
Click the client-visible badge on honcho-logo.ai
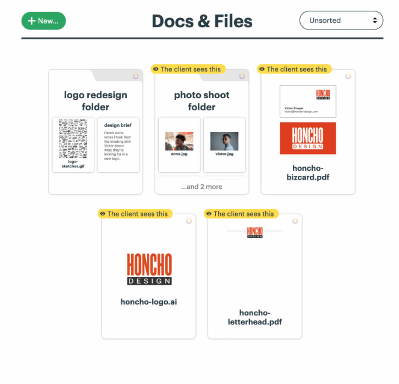(135, 214)
